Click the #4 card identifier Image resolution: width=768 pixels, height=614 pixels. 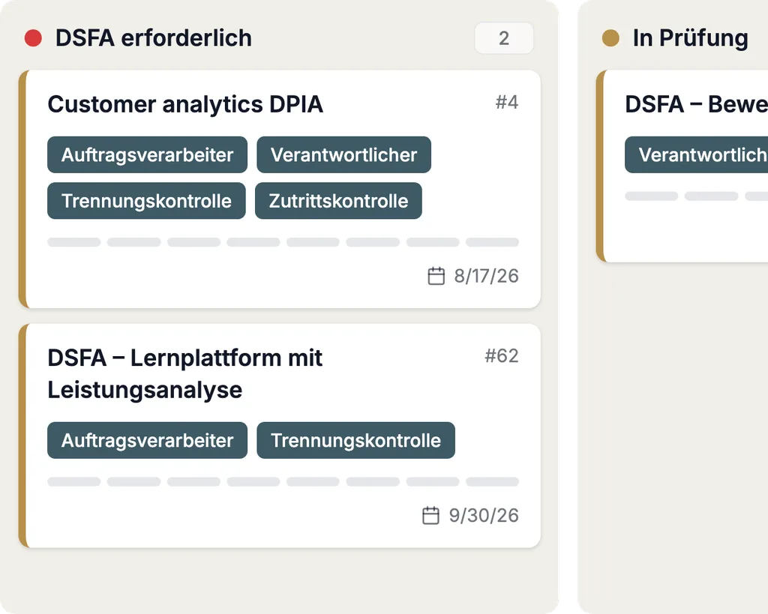[507, 102]
